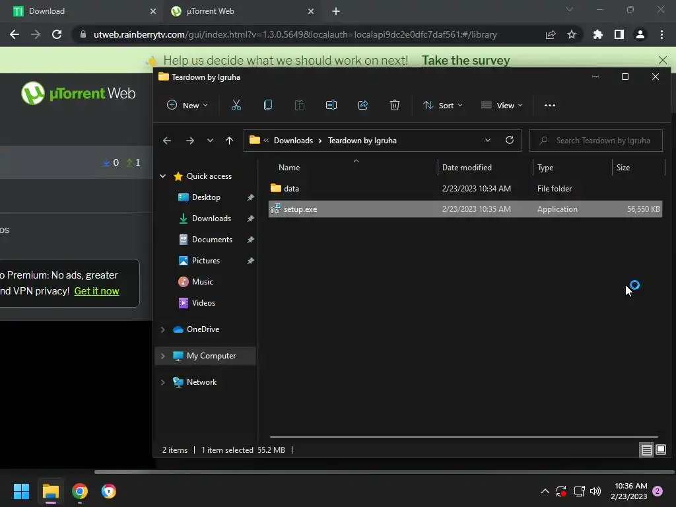The height and width of the screenshot is (507, 676).
Task: Go back in File Explorer
Action: (x=167, y=141)
